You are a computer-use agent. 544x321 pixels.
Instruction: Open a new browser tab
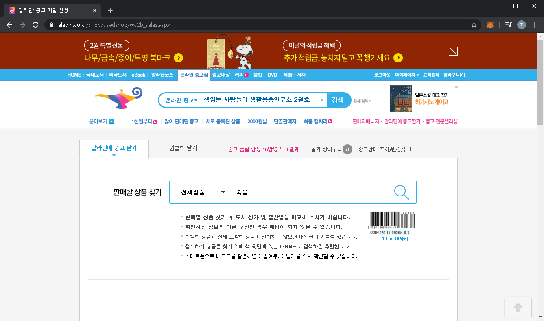pos(110,11)
